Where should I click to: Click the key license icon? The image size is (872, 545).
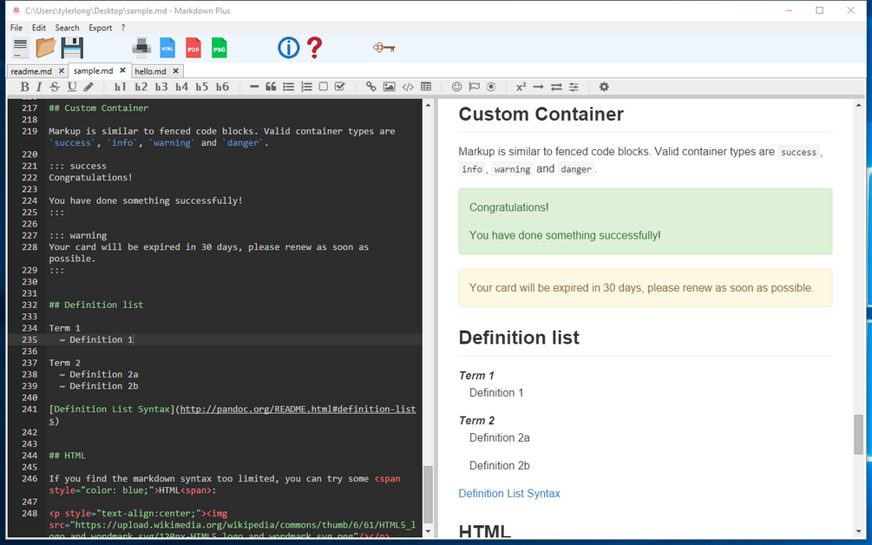point(384,48)
